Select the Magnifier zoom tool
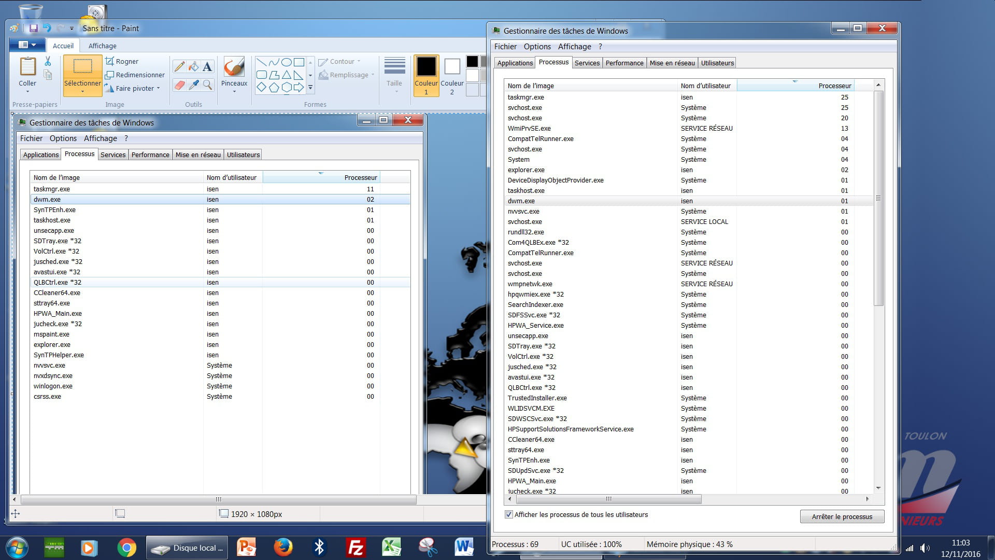The width and height of the screenshot is (995, 560). point(207,85)
